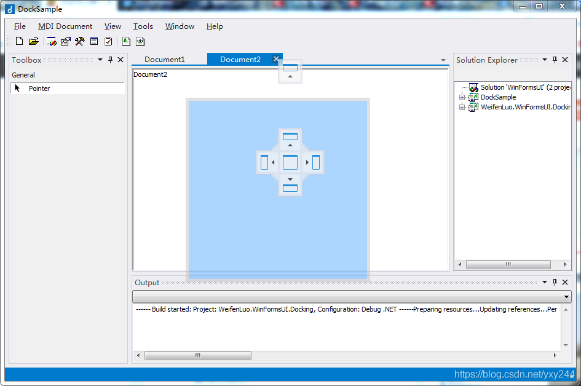581x386 pixels.
Task: Maximize the DockSample window
Action: [540, 6]
